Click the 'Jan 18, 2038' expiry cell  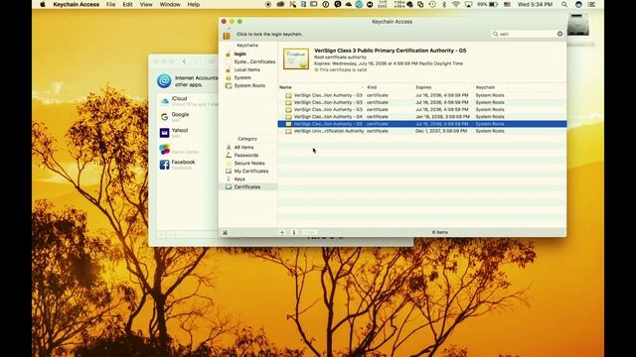(x=442, y=117)
